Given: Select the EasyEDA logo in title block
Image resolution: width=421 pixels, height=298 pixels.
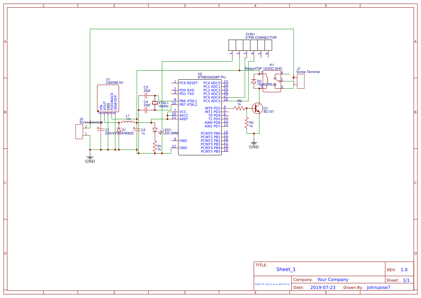Looking at the screenshot, I should (272, 284).
